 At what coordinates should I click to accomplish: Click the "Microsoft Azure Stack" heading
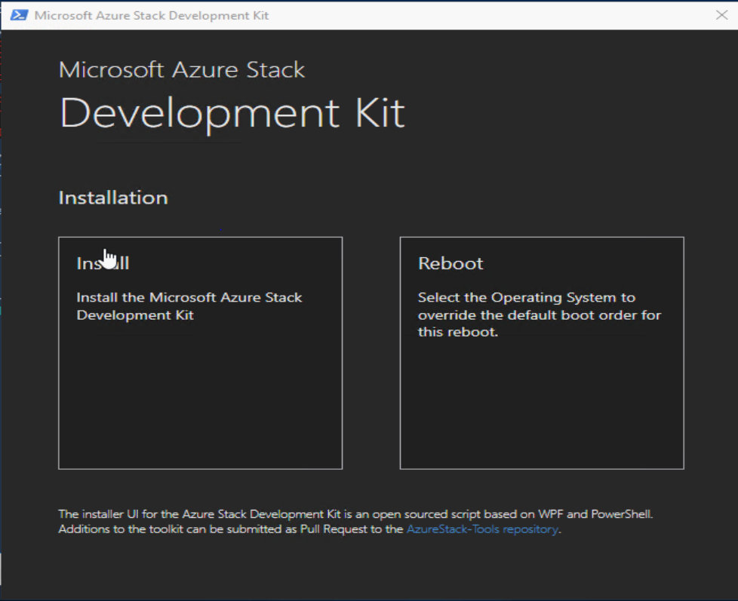pos(182,70)
